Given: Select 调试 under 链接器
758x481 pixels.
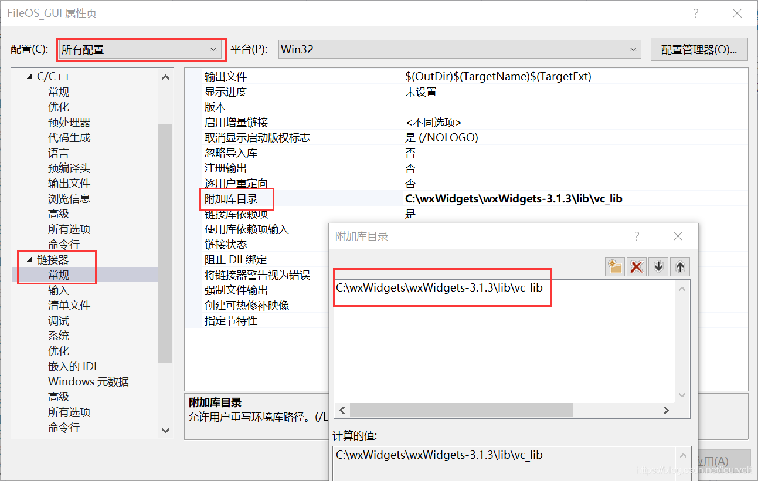Looking at the screenshot, I should (59, 321).
